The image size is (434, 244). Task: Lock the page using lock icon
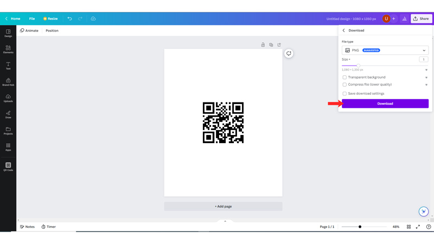point(263,44)
